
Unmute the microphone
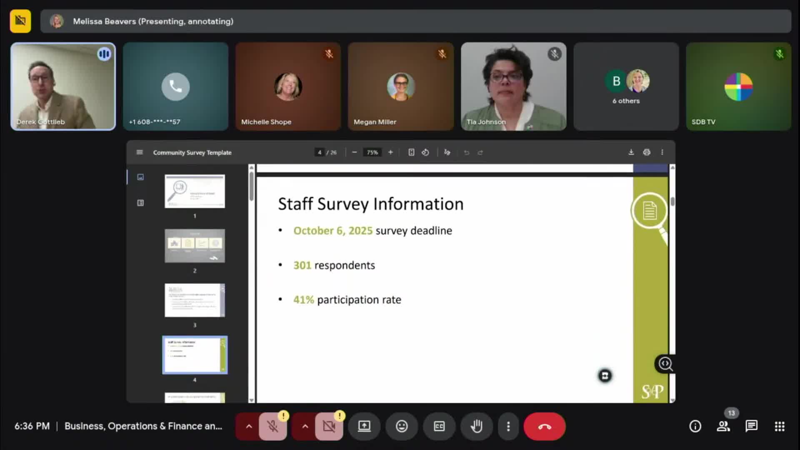point(272,426)
